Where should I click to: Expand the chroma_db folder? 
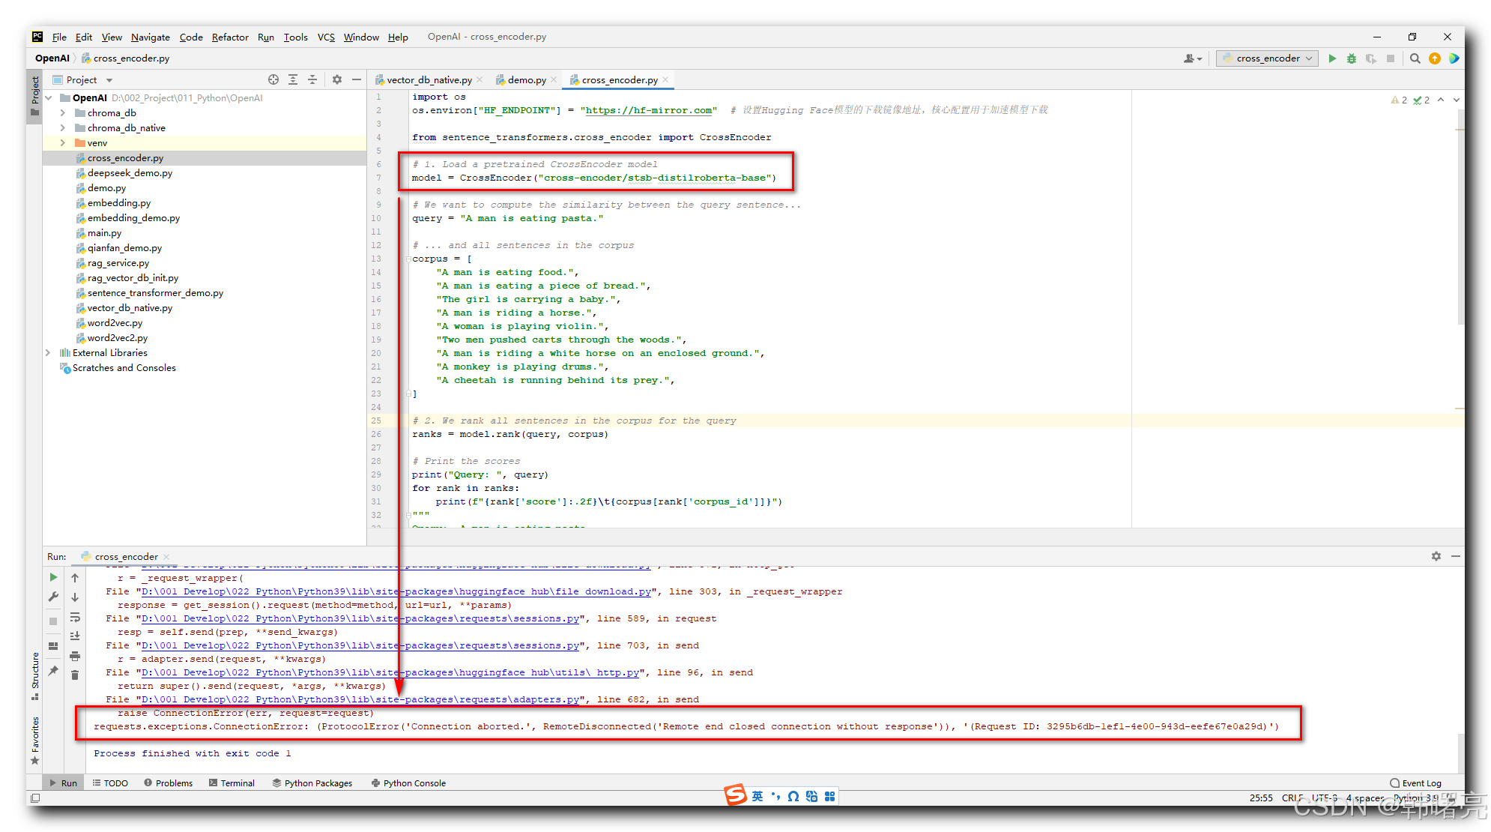tap(63, 112)
